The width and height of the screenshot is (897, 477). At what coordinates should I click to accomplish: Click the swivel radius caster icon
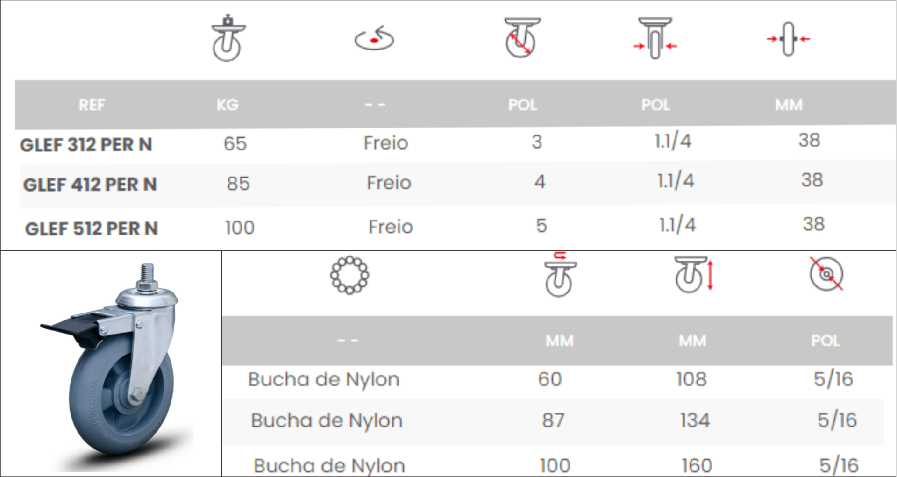560,274
